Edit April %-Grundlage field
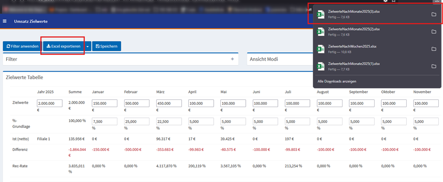The image size is (443, 182). point(201,122)
